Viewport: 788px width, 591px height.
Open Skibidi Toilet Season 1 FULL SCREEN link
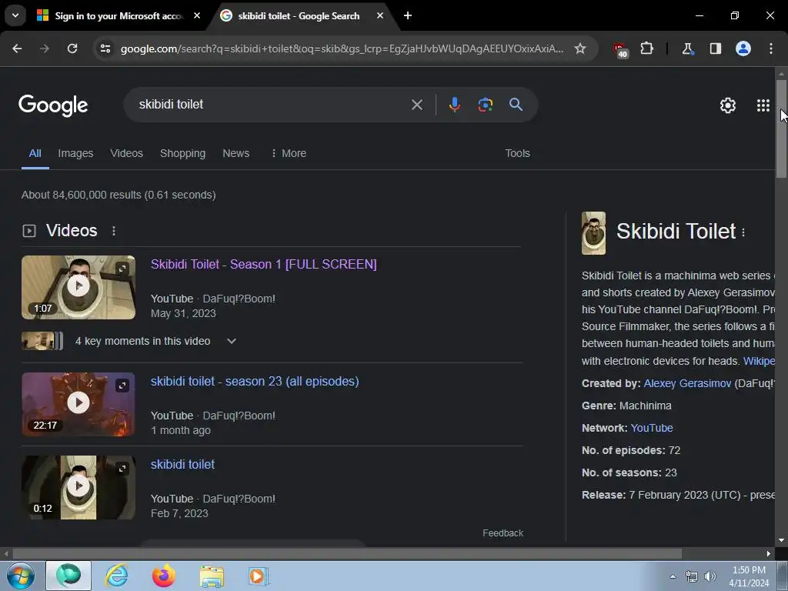[x=263, y=265]
